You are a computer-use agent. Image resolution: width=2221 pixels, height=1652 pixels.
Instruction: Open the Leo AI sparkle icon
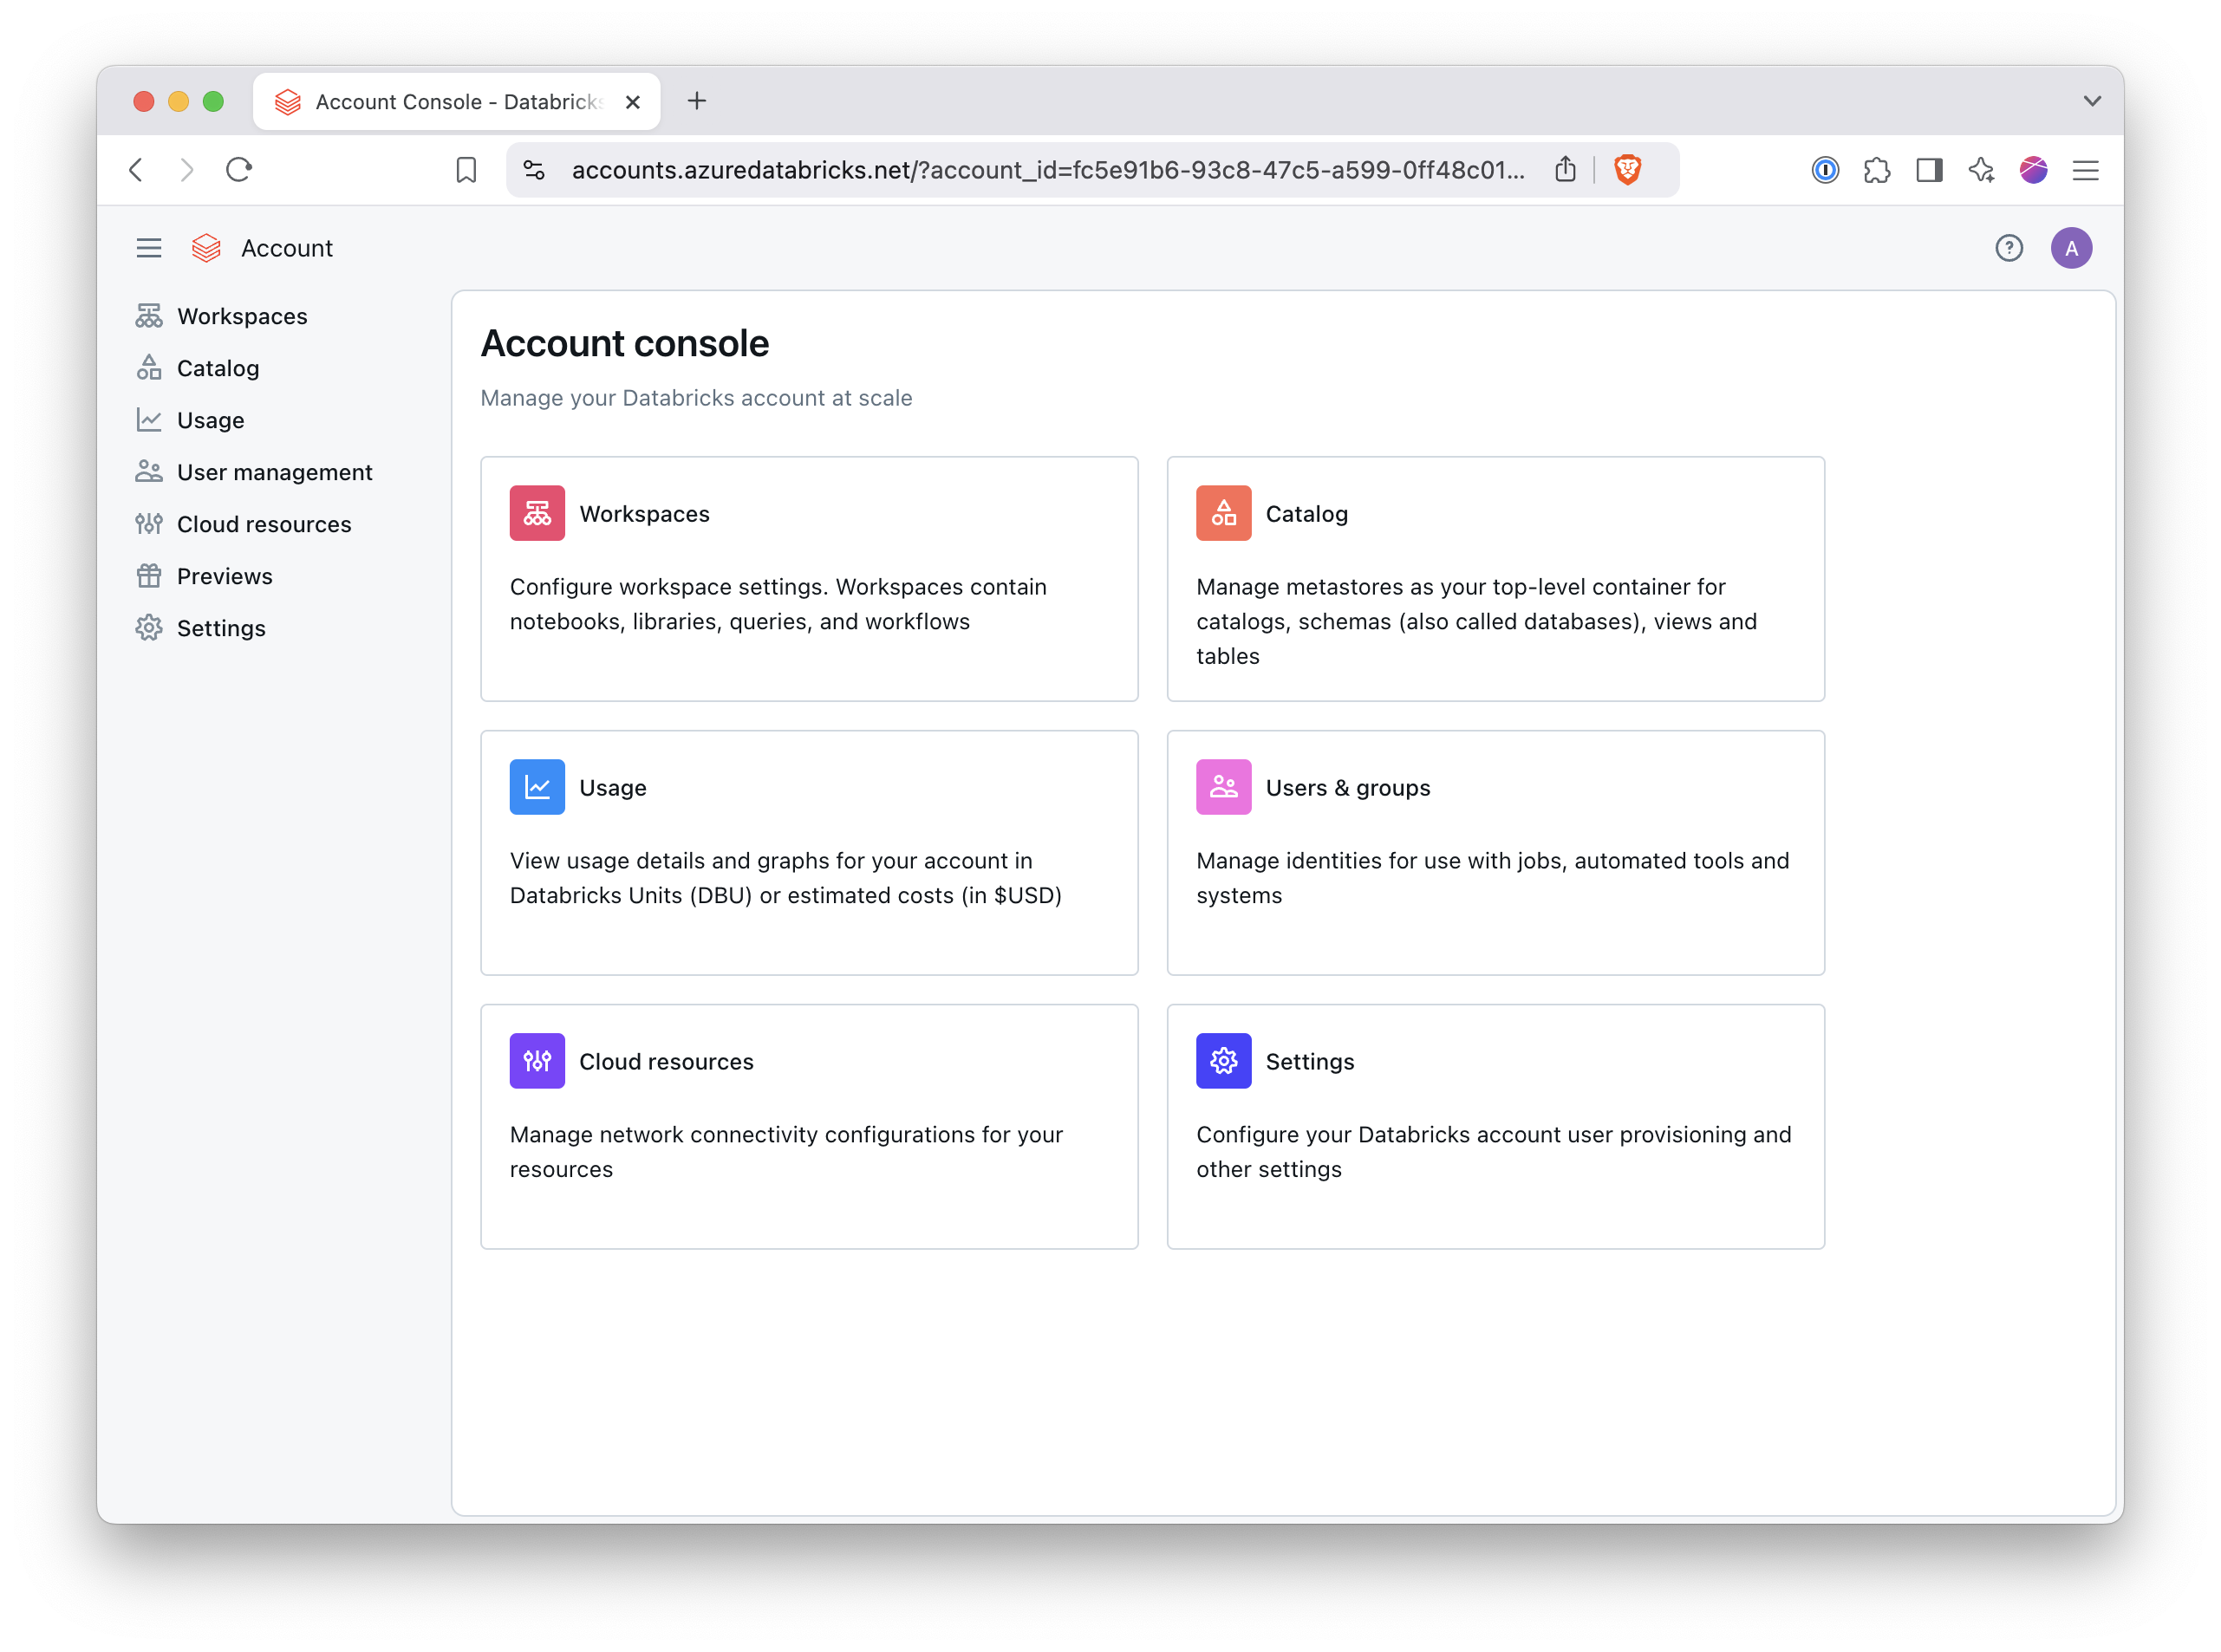[1981, 170]
